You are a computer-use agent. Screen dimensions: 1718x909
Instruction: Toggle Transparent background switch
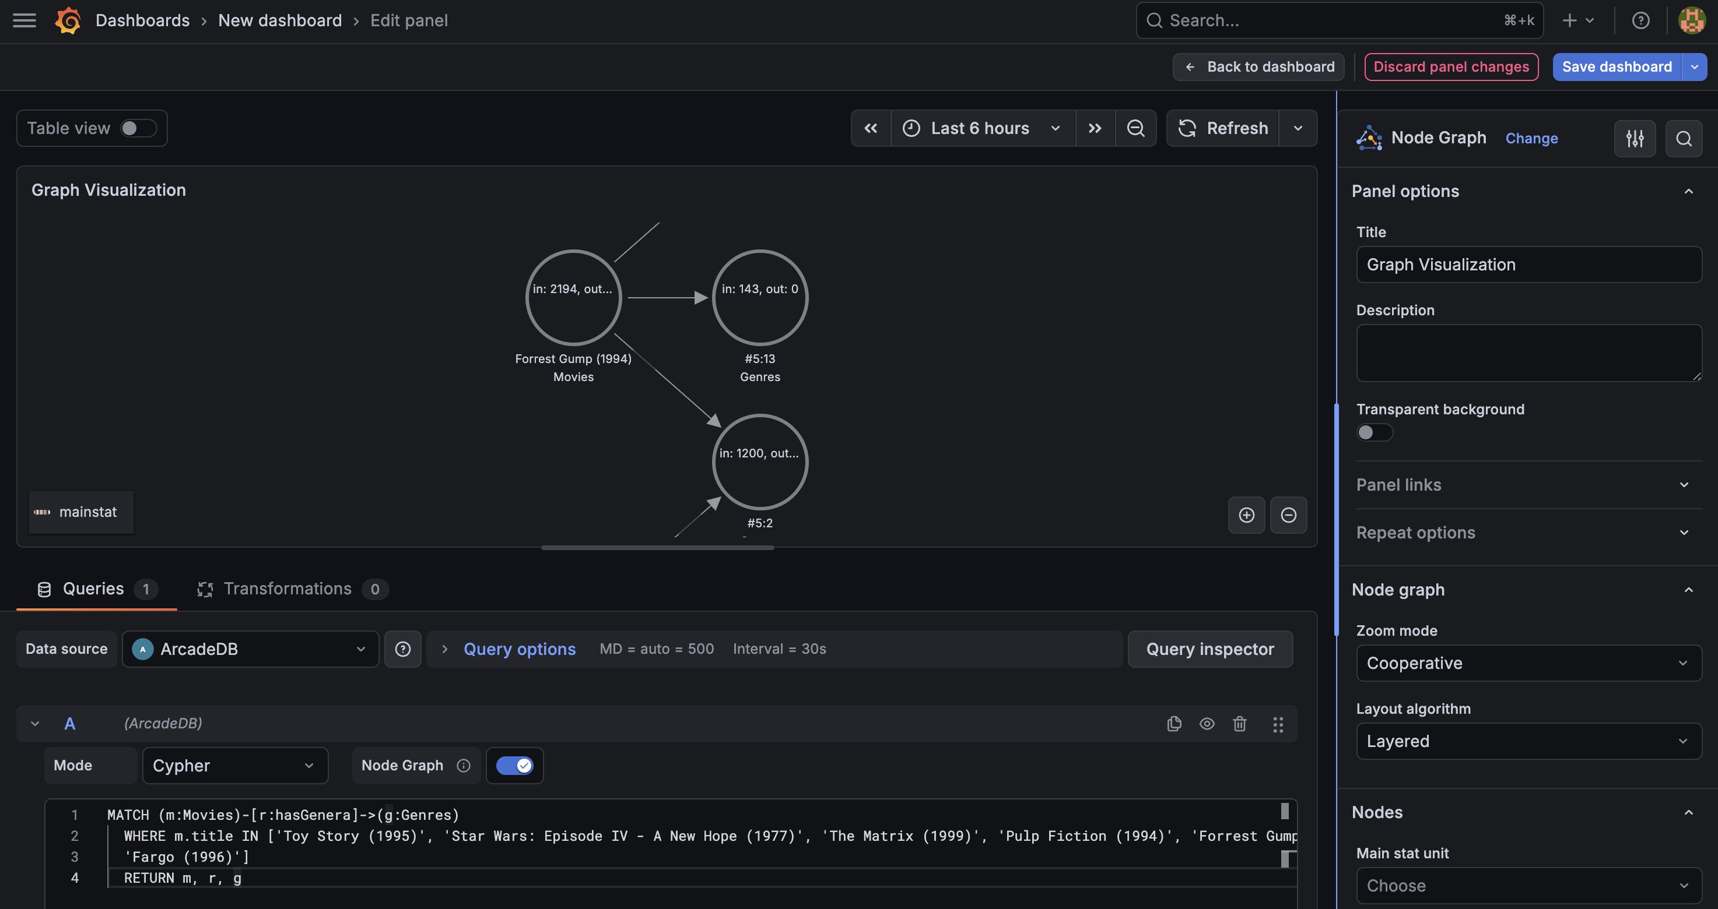pos(1375,432)
